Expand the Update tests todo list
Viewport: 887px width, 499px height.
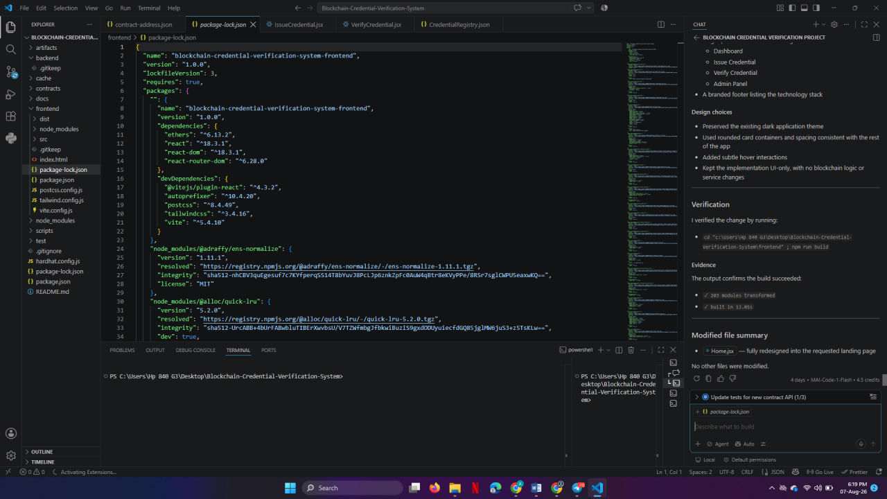784,397
